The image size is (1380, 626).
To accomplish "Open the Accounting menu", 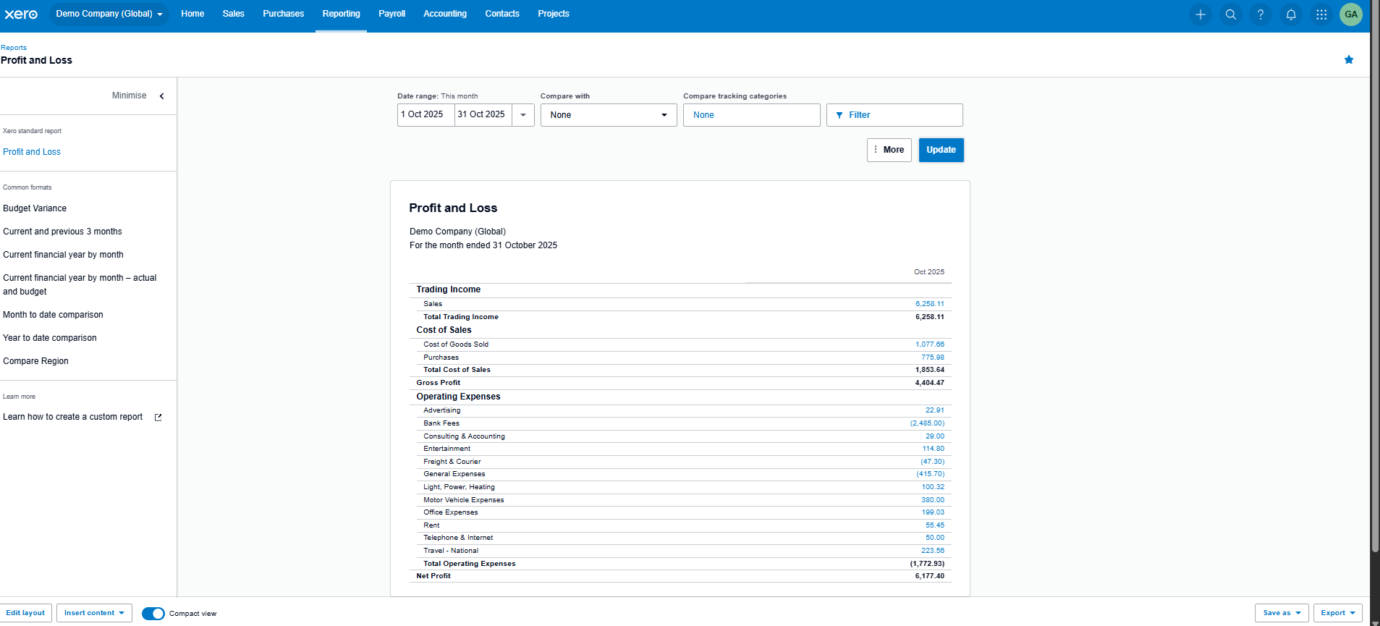I will pos(444,14).
